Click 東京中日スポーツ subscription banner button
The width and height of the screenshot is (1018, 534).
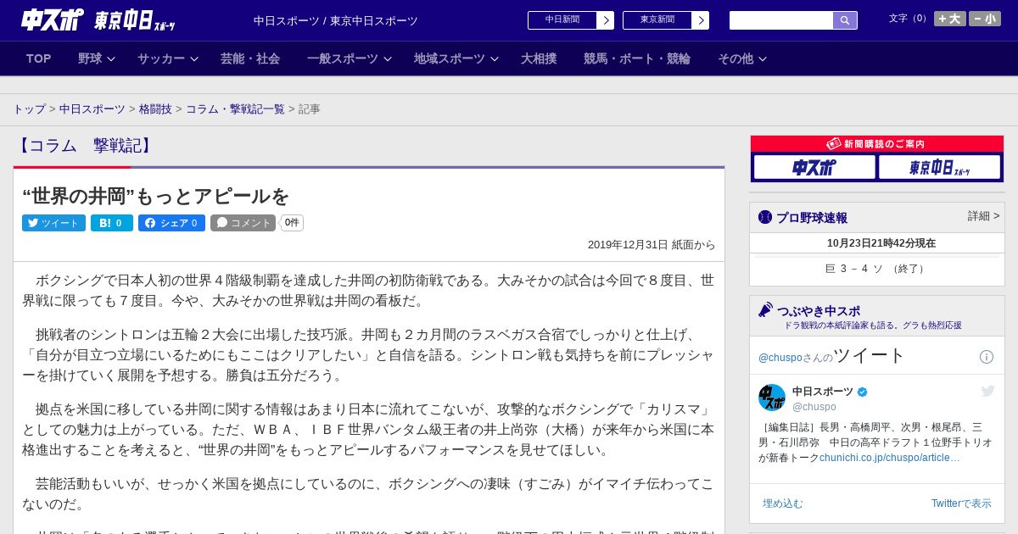pyautogui.click(x=939, y=167)
